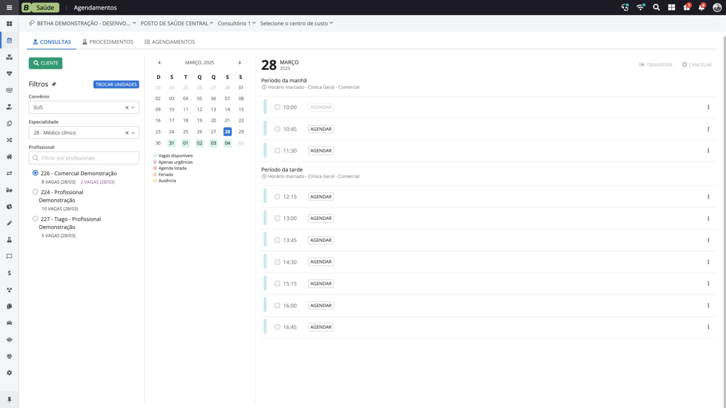This screenshot has width=726, height=408.
Task: Open the gift news icon with badge
Action: click(x=687, y=7)
